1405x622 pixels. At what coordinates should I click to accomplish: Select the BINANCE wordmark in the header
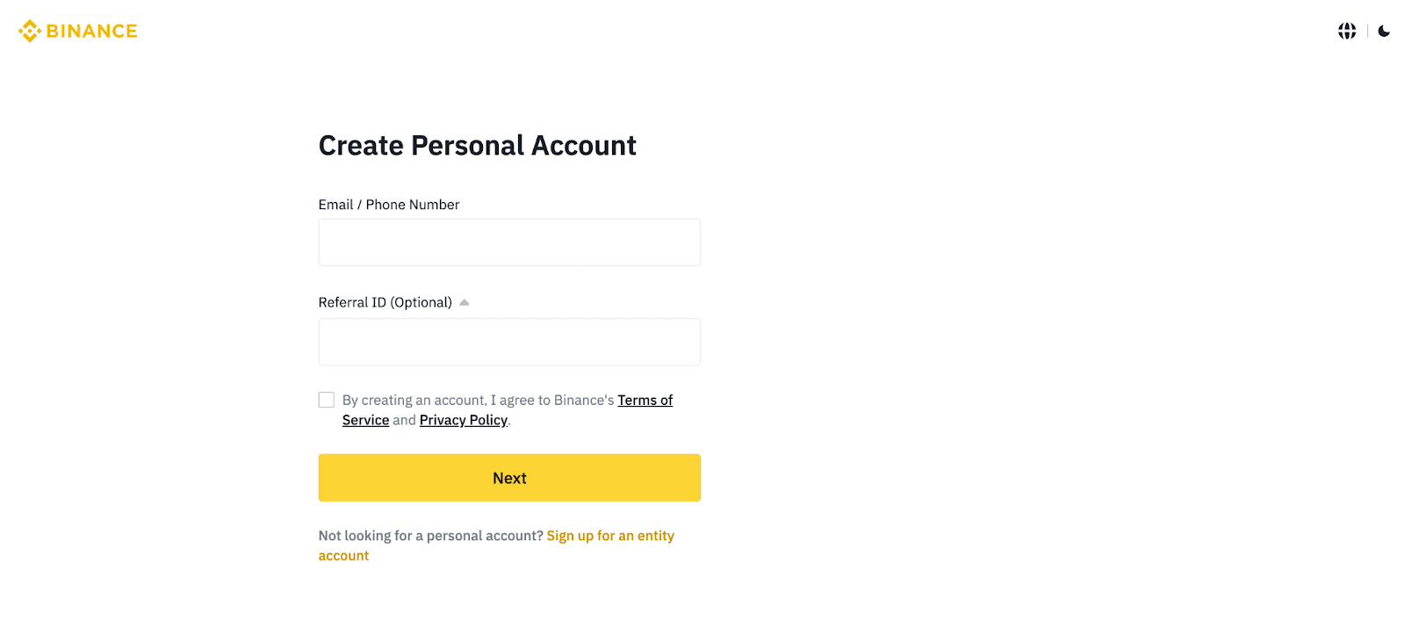click(92, 30)
